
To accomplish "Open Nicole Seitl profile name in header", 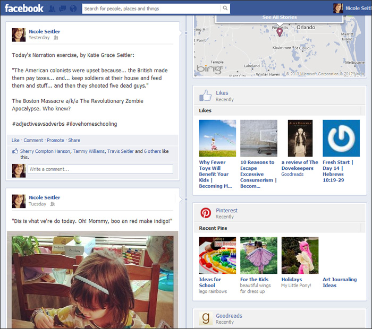I will coord(358,8).
